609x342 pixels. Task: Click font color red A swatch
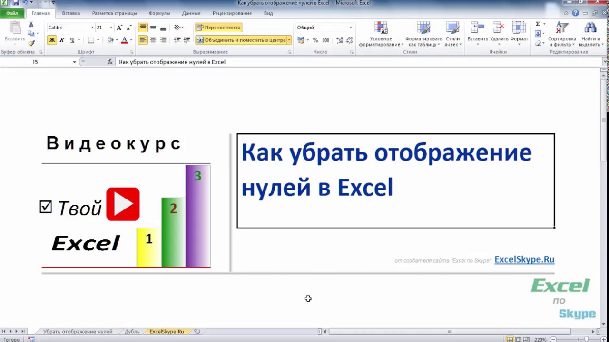pos(124,40)
